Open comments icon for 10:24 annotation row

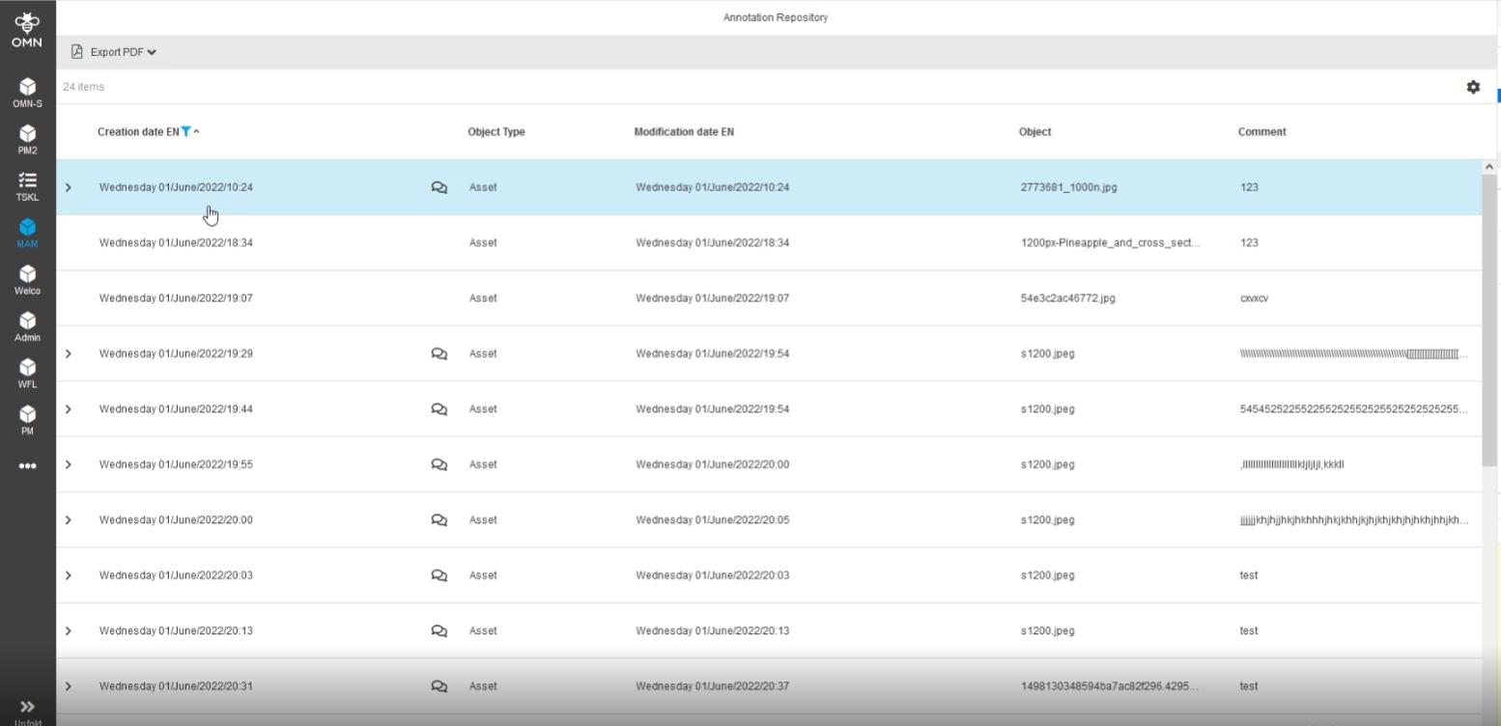[439, 187]
